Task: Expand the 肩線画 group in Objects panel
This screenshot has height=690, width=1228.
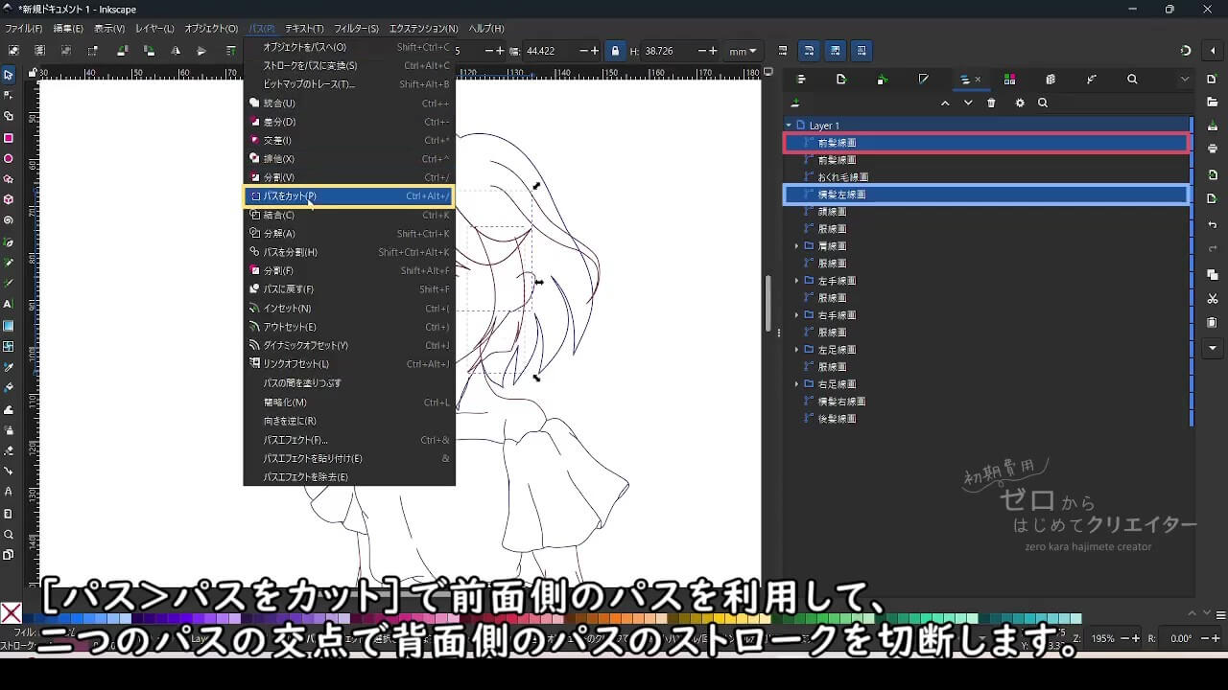Action: pos(796,246)
